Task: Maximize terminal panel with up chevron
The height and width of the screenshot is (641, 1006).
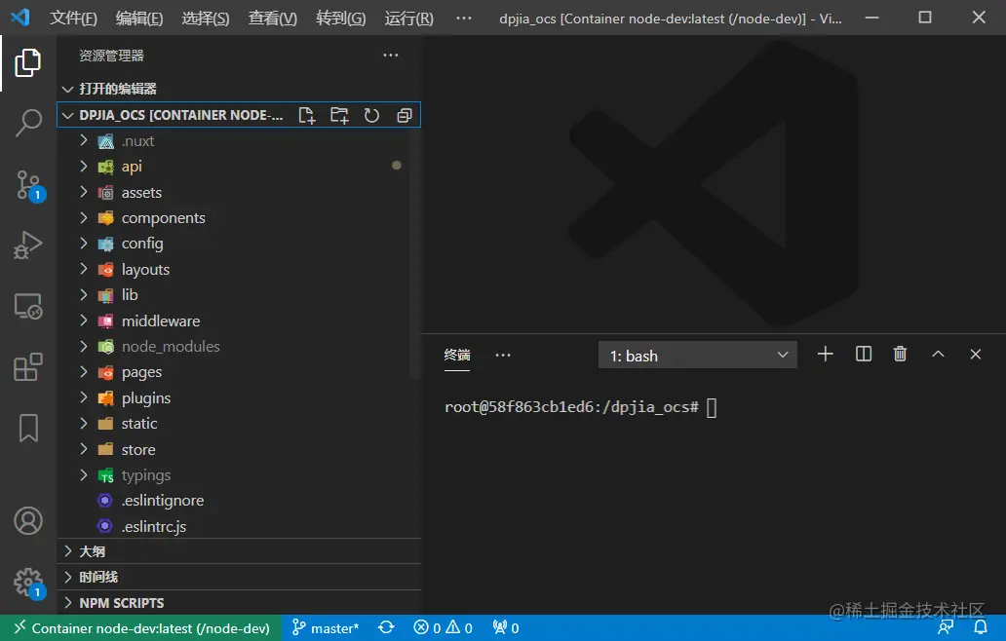Action: [938, 354]
